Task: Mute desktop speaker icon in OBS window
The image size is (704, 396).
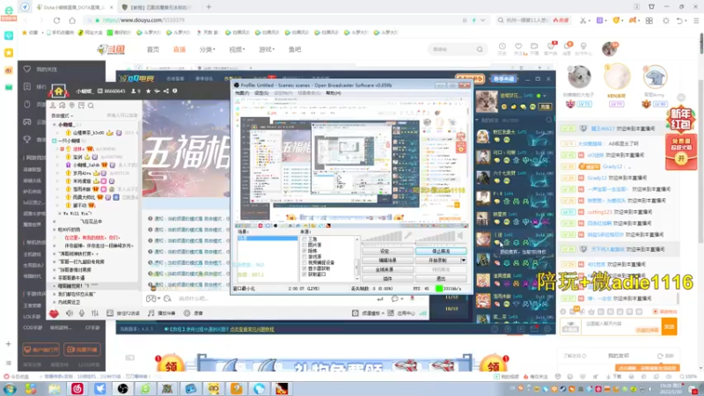Action: (460, 236)
